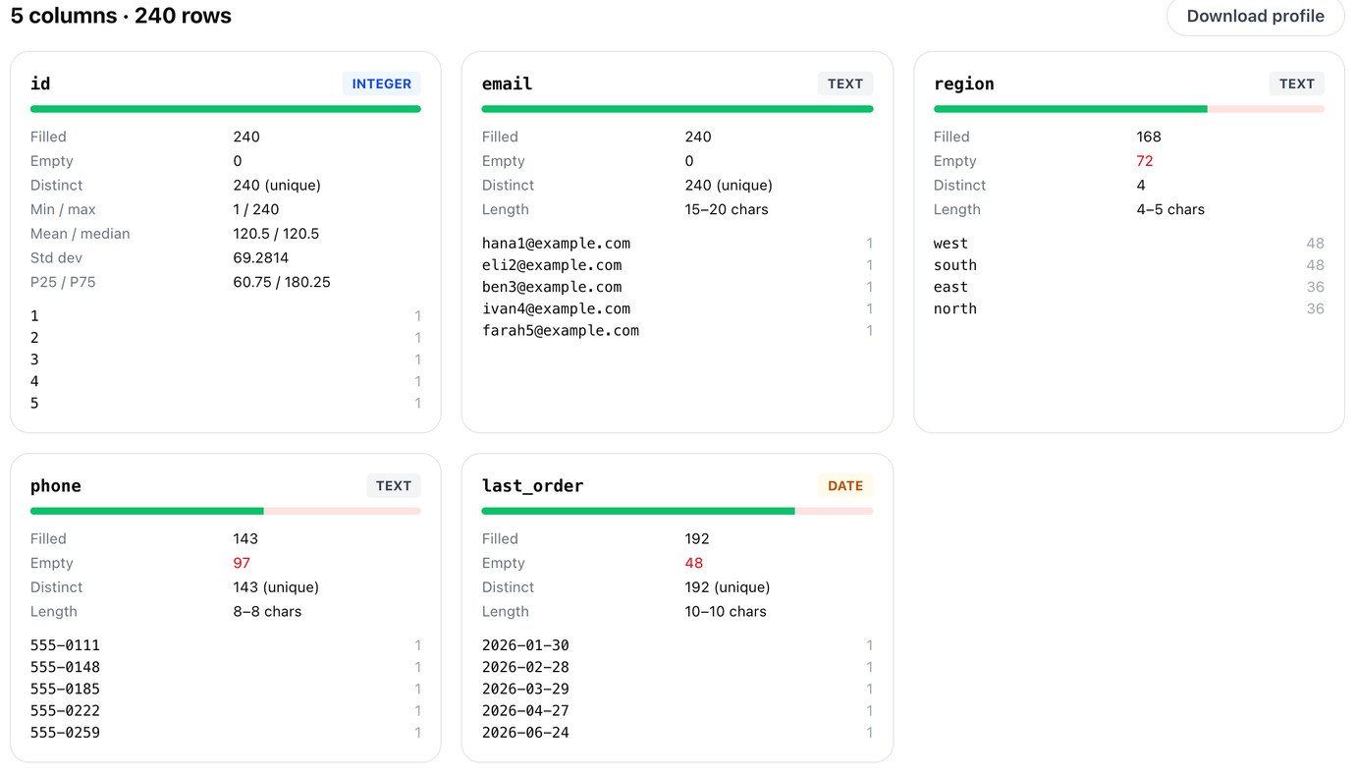Click the TEXT badge on the region card
This screenshot has width=1355, height=775.
coord(1297,83)
